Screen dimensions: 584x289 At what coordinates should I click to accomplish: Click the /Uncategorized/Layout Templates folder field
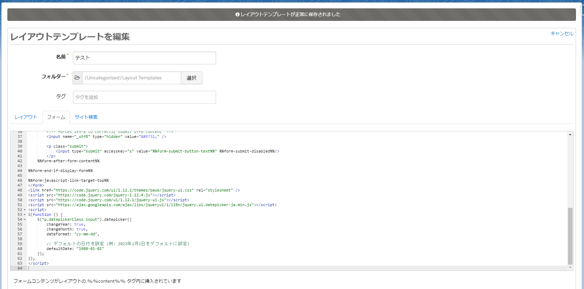132,78
